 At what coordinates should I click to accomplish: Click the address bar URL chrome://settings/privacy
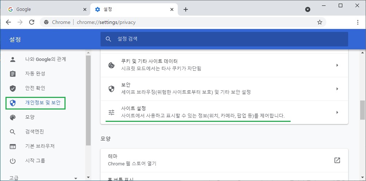(106, 22)
